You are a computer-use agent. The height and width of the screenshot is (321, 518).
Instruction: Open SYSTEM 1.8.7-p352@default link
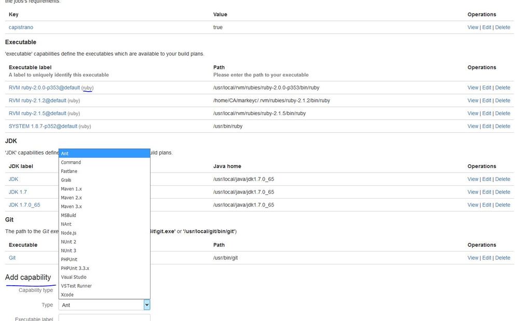43,127
